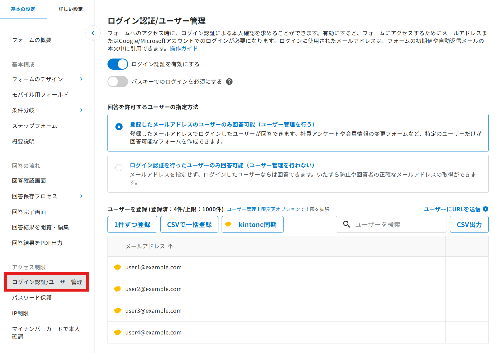Open ユーザー管理上限変更オプションで上限を拡張 link
Screen dimensions: 503x353
278,209
